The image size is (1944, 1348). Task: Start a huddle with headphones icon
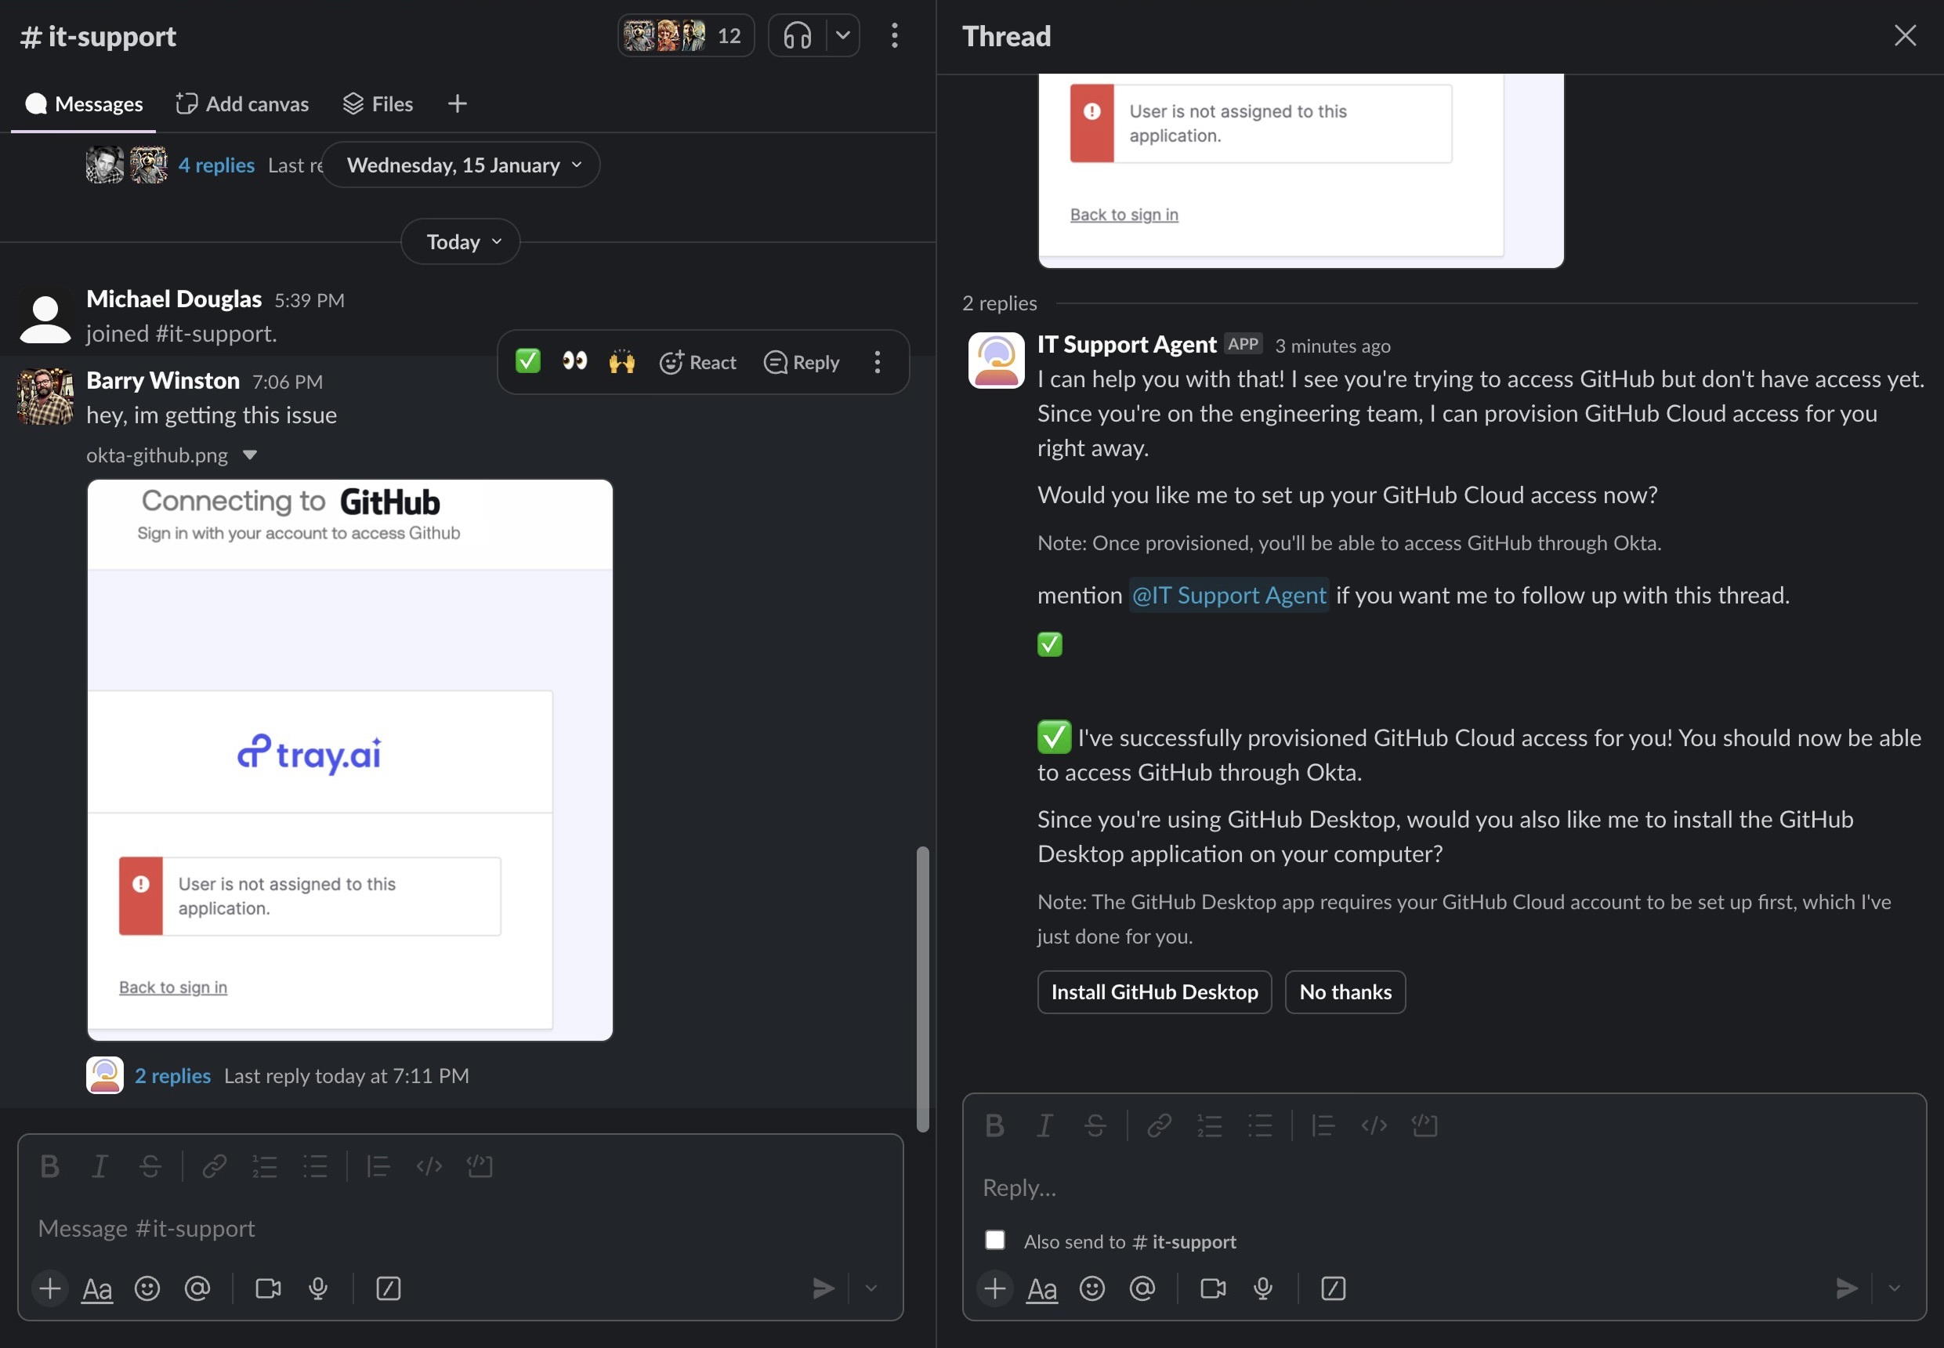[x=797, y=35]
